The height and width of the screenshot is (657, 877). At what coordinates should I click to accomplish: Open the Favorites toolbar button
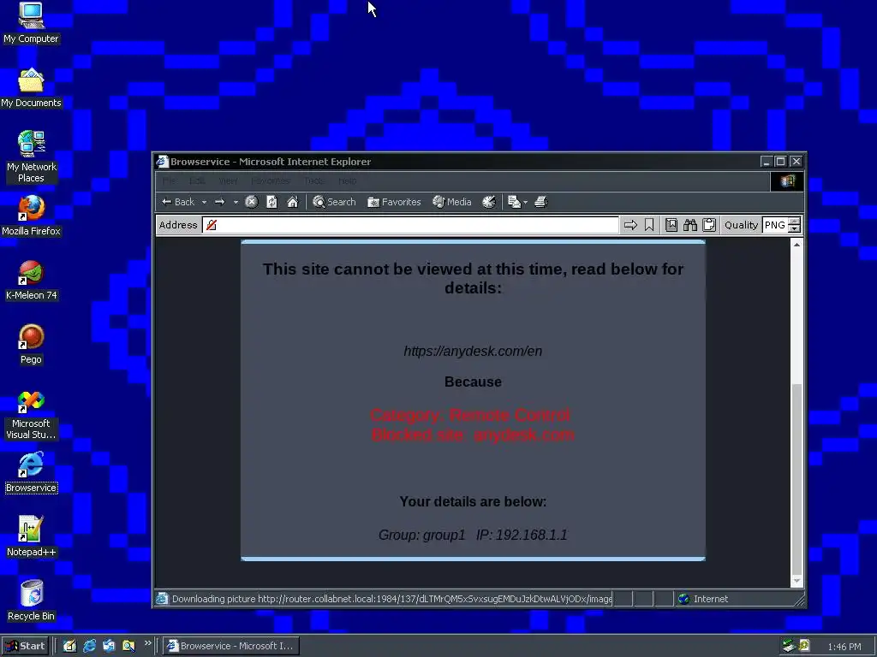coord(394,202)
